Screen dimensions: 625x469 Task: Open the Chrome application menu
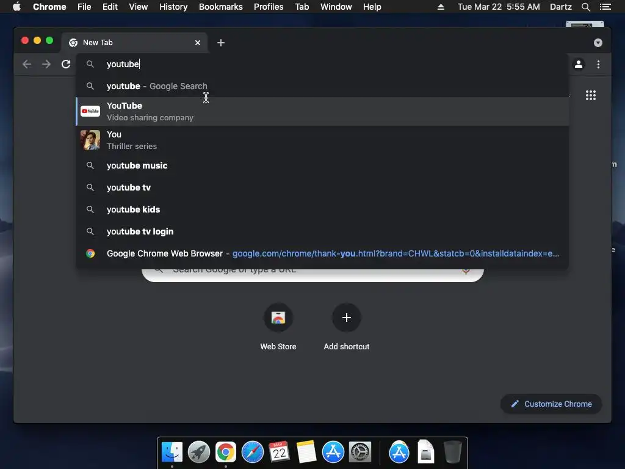[x=49, y=7]
